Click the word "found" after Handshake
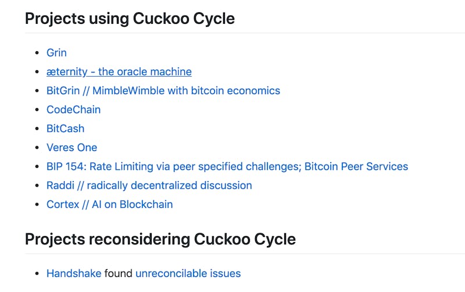This screenshot has width=465, height=292. click(119, 273)
